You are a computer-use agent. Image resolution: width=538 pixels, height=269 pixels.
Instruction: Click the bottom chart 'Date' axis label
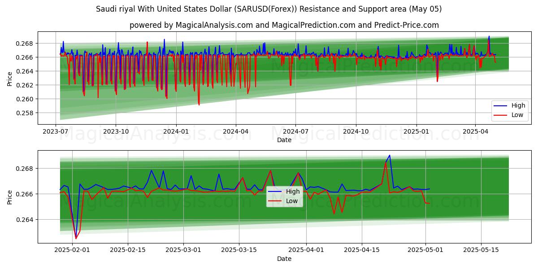[x=284, y=259]
